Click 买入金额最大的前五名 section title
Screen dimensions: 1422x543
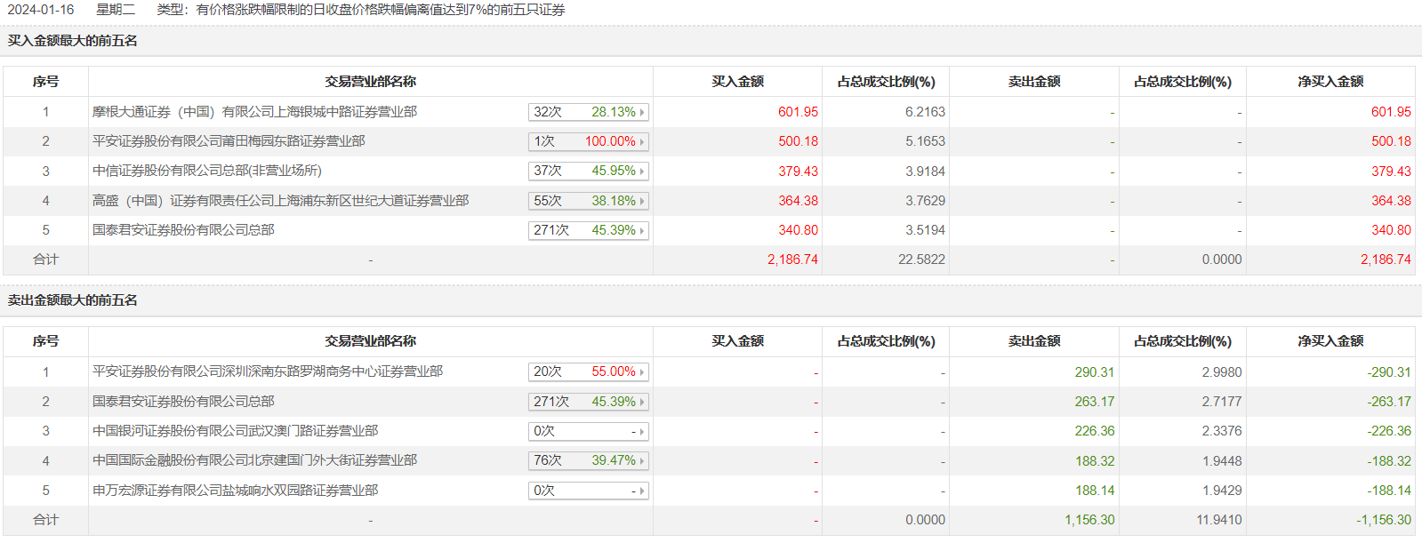(x=73, y=41)
